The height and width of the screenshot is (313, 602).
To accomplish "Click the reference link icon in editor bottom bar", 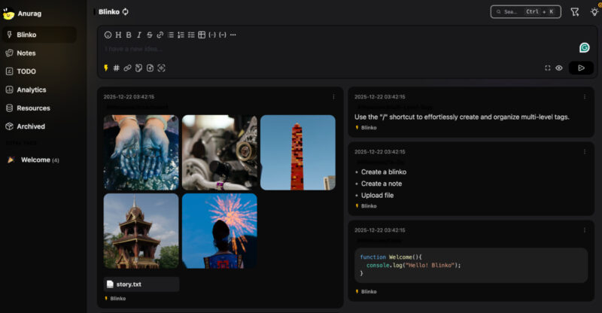I will coord(127,68).
